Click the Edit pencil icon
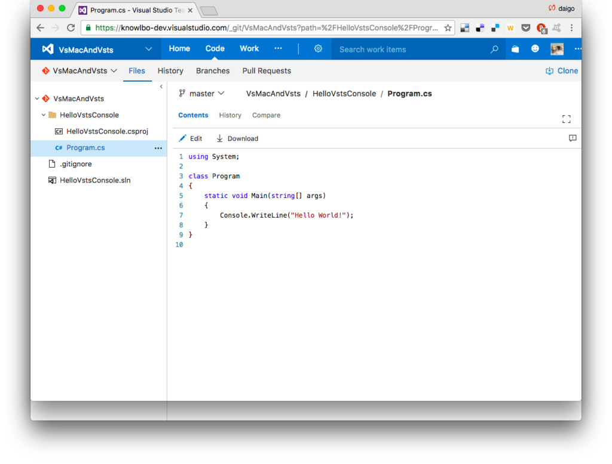The height and width of the screenshot is (464, 612). point(182,138)
